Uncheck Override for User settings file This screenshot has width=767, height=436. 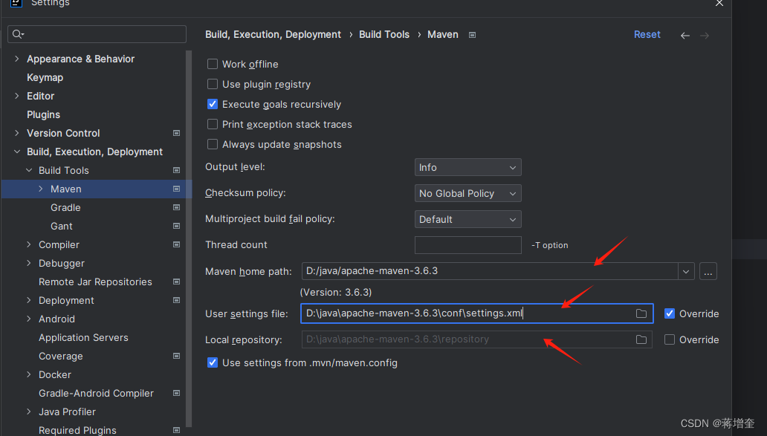tap(670, 313)
